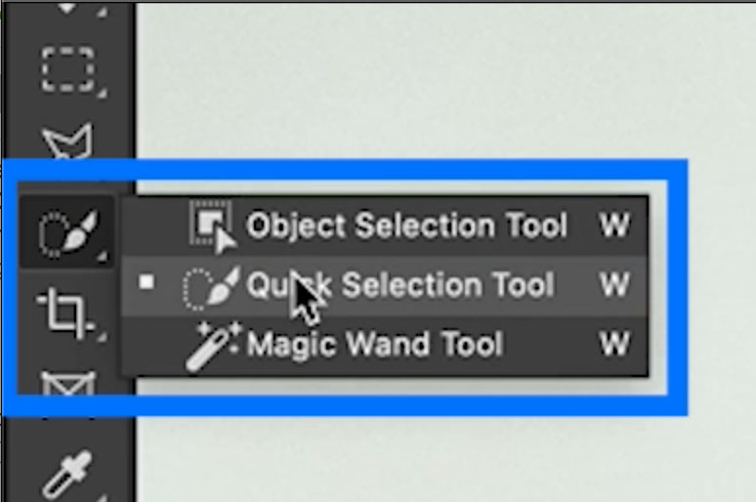Screen dimensions: 756x502
Task: Click the active-tool square marker beside Quick Selection
Action: click(147, 282)
